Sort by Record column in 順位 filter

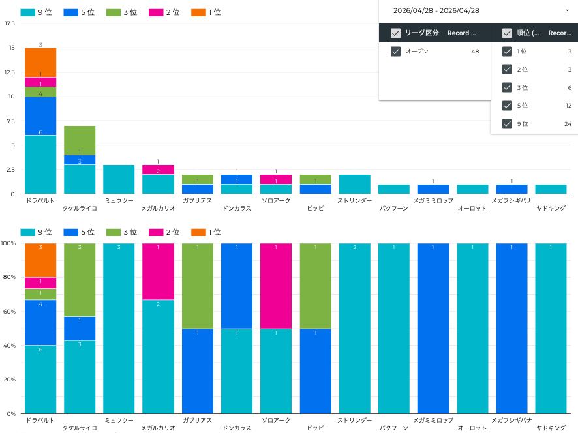click(560, 33)
